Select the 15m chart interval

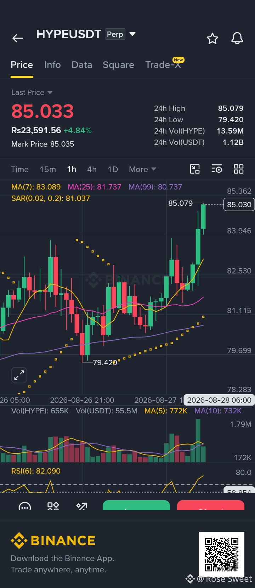pos(48,169)
